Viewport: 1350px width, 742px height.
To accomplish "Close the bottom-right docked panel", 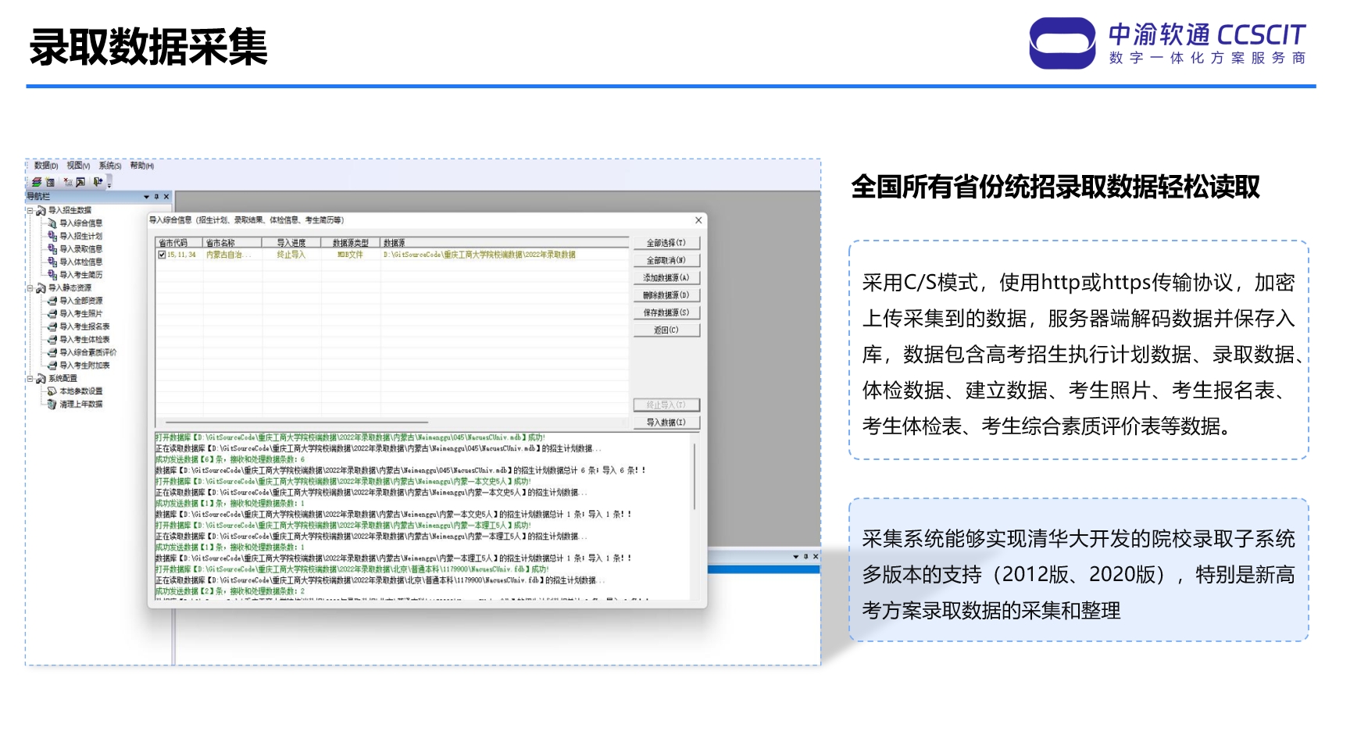I will tap(816, 557).
